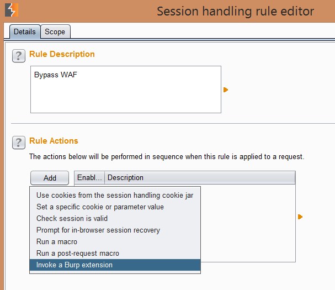Click orange arrow beside the actions table
The image size is (335, 290).
coord(300,217)
